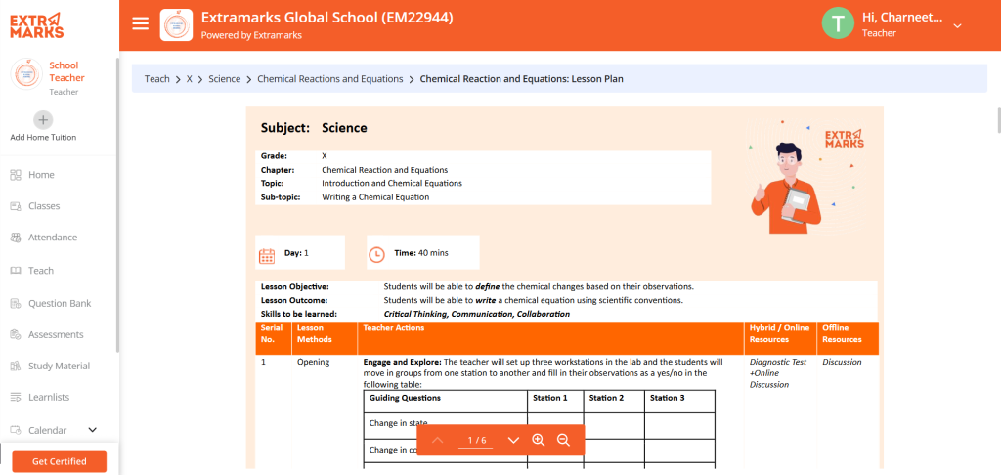1001x475 pixels.
Task: Open Assessments from the sidebar
Action: 56,334
